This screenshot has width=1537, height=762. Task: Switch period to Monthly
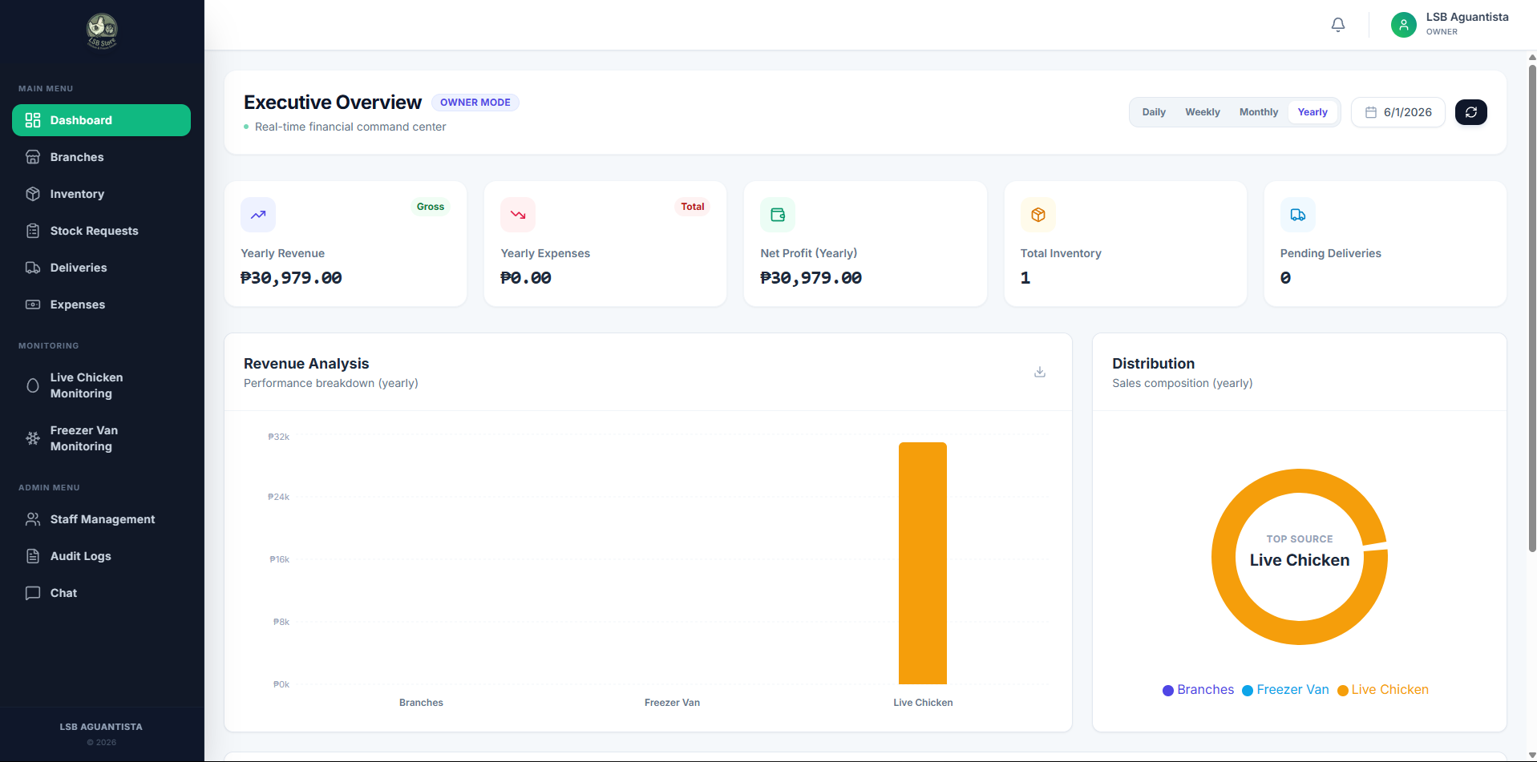pos(1259,112)
